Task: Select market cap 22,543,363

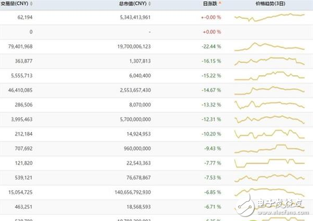Action: [138, 163]
